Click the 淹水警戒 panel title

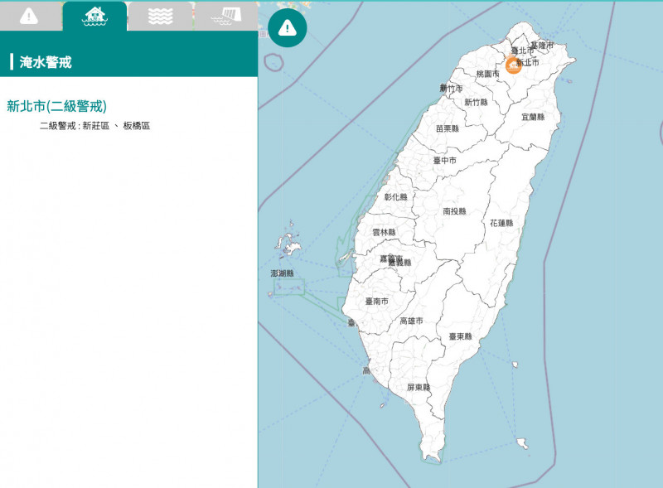[46, 62]
